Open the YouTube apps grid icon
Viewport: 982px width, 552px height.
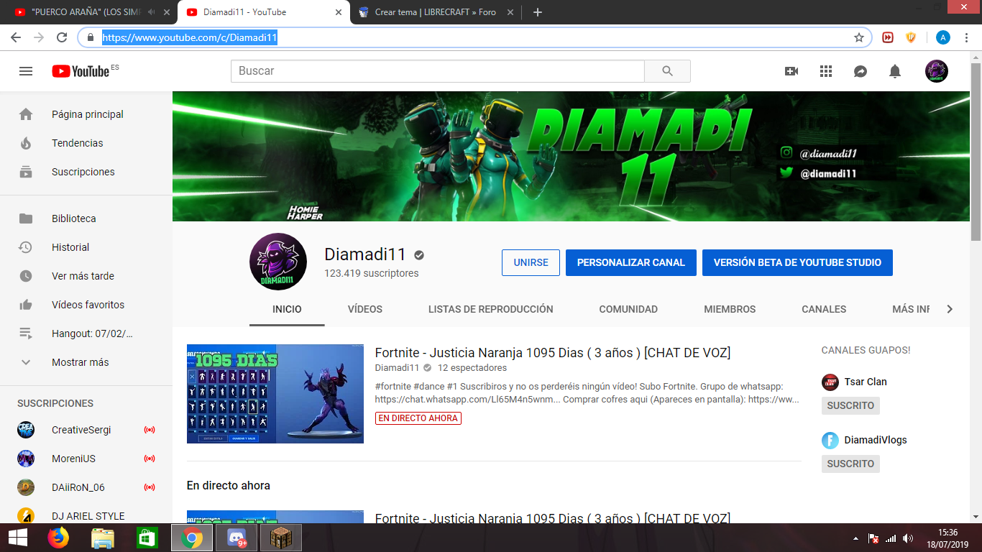point(826,71)
